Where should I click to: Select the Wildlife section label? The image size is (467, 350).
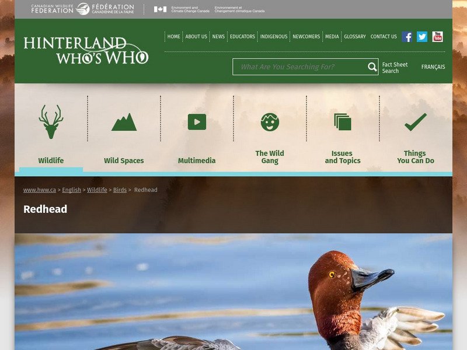click(51, 161)
